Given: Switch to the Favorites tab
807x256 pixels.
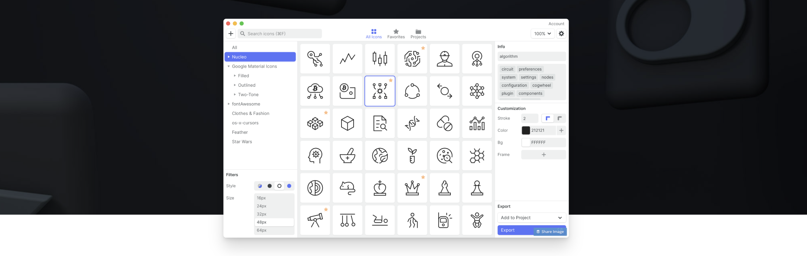Looking at the screenshot, I should [x=396, y=34].
